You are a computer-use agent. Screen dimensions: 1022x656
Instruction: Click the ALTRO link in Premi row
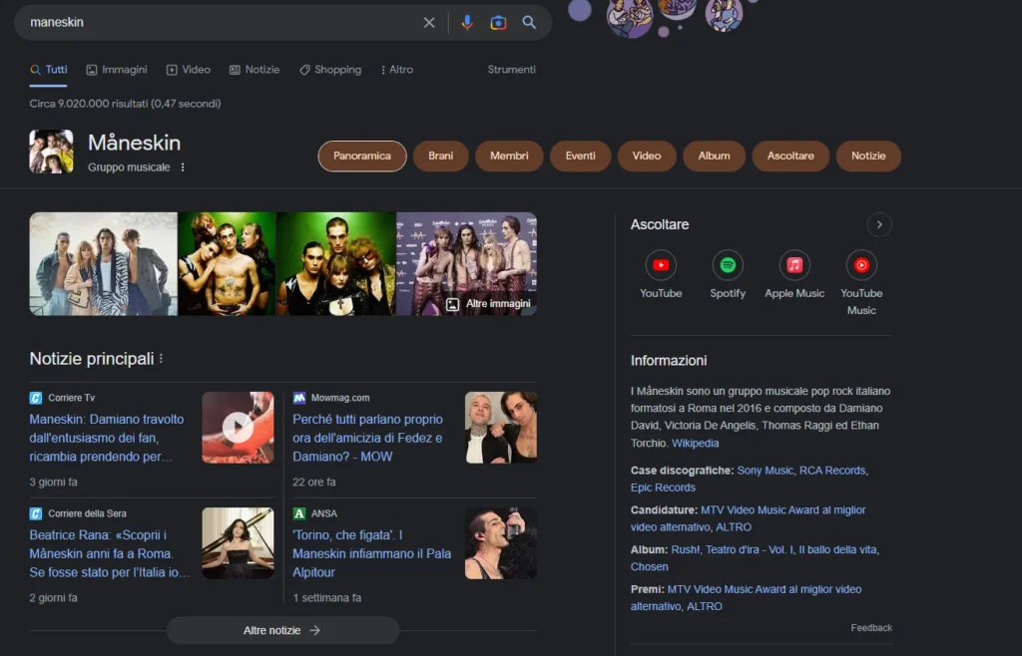(x=705, y=606)
